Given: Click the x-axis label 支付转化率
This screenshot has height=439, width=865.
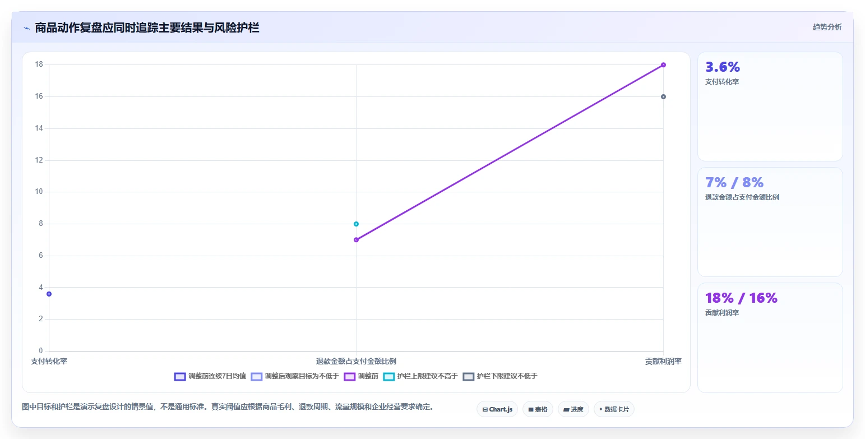Looking at the screenshot, I should coord(49,362).
